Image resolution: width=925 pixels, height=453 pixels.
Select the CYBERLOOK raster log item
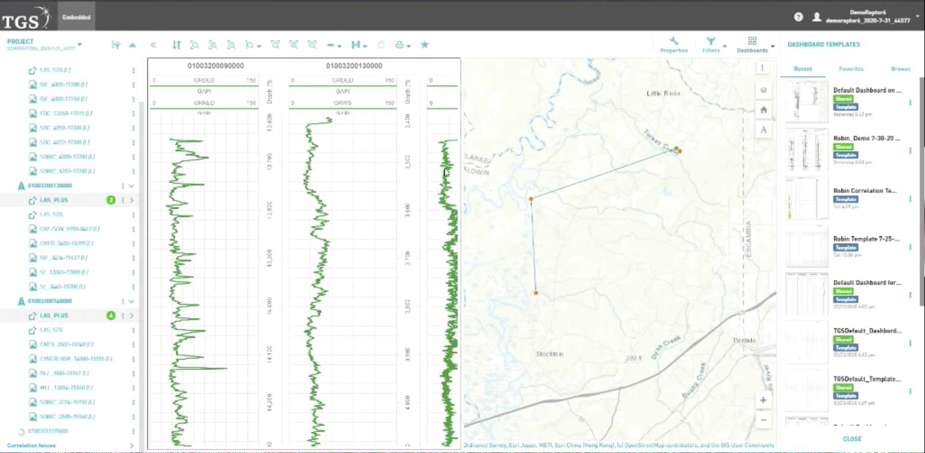click(75, 359)
